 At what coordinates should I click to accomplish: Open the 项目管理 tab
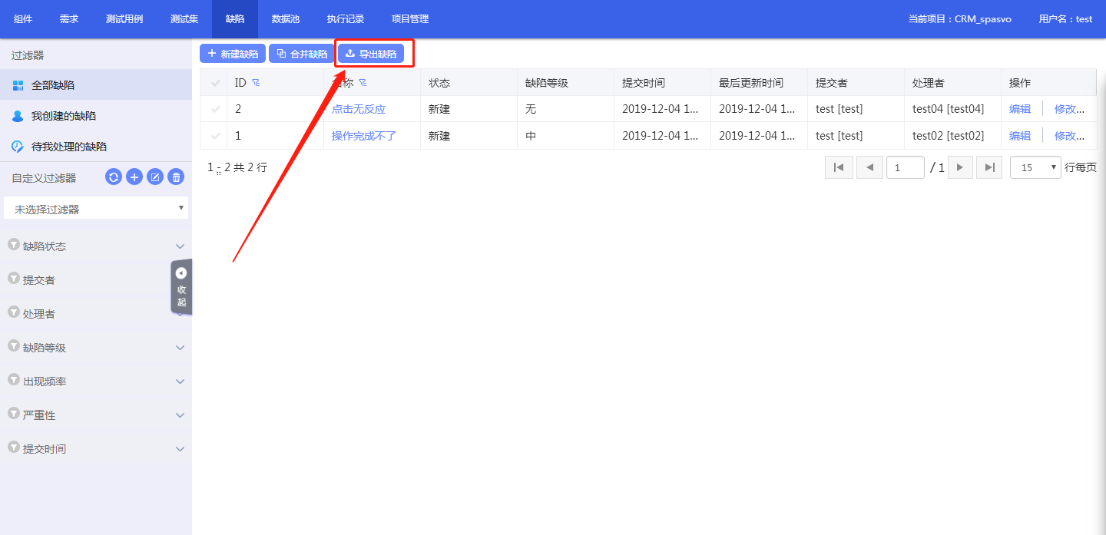click(410, 19)
